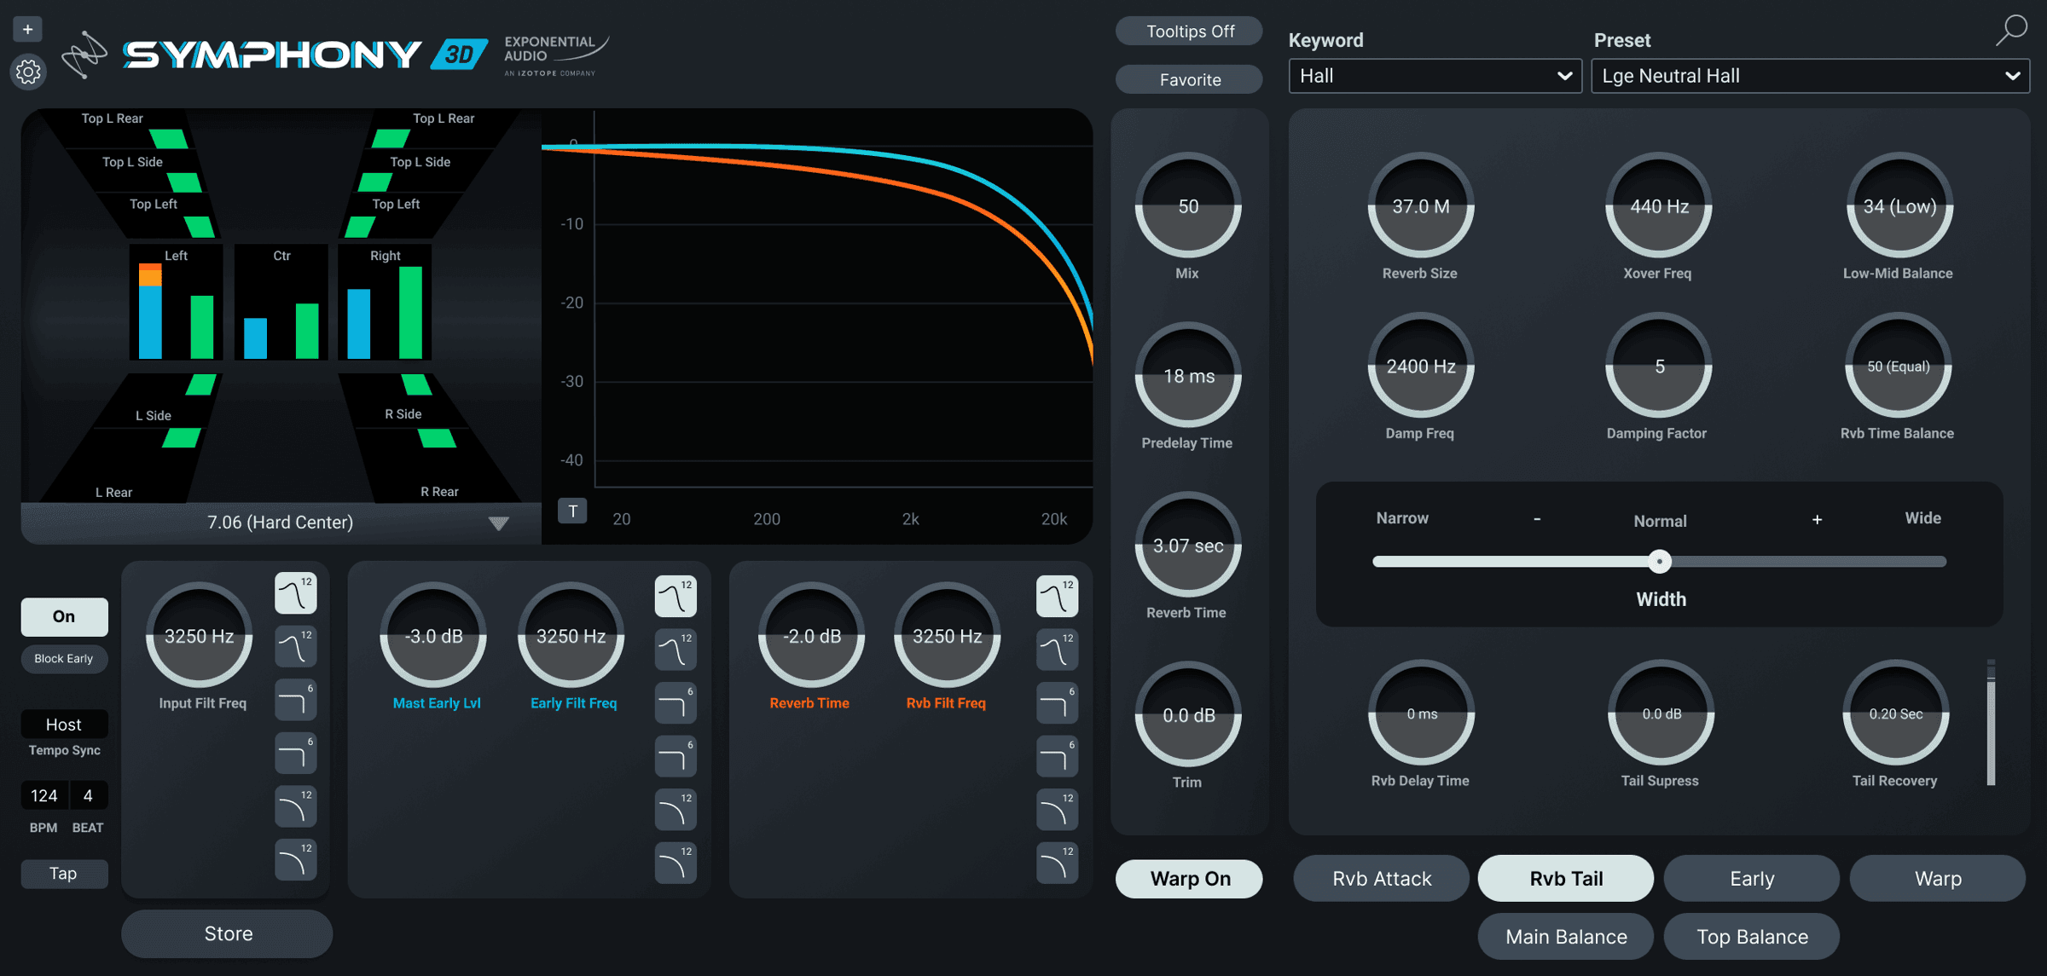Click the Predelay Time knob showing 18 ms
Screen dimensions: 2047x976
click(1188, 376)
